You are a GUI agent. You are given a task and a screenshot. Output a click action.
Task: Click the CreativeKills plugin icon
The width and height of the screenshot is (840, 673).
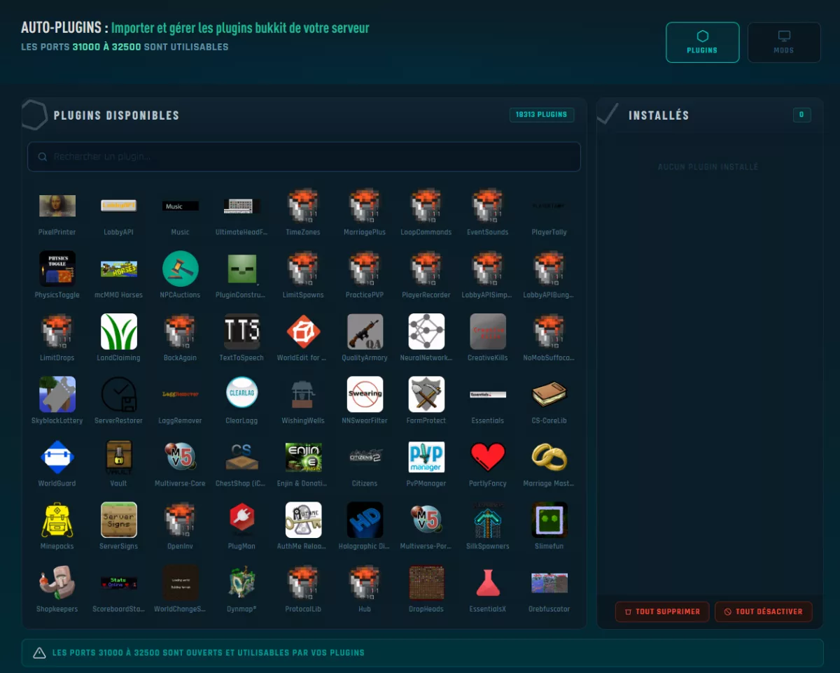point(488,332)
